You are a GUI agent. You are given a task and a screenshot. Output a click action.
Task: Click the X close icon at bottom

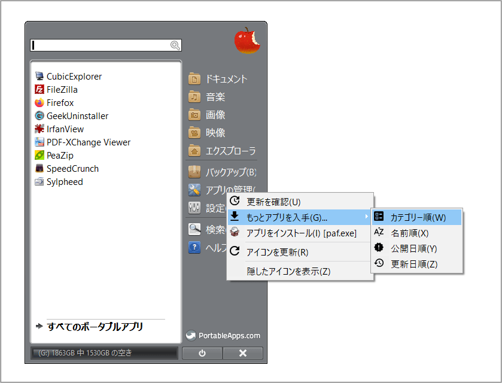point(243,353)
